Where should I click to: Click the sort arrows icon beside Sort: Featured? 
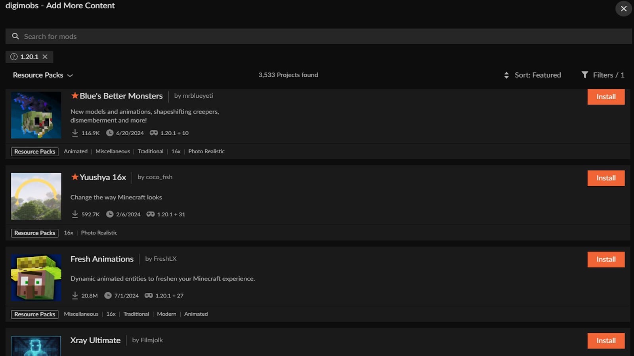coord(506,75)
